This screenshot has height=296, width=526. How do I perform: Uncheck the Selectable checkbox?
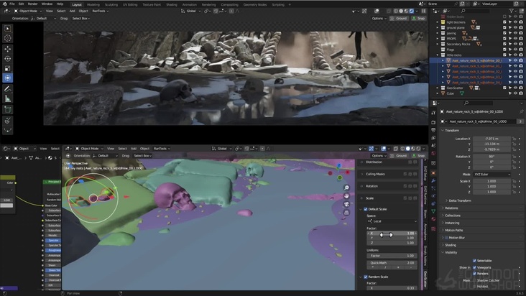point(474,261)
